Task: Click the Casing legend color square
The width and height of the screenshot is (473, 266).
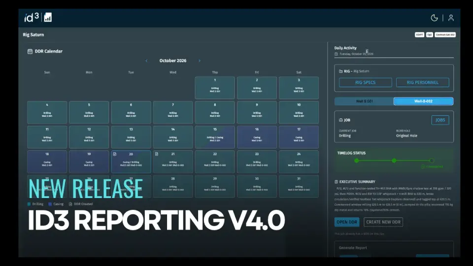Action: coord(50,204)
